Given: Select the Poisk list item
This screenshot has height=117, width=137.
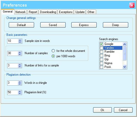Looking at the screenshot, I should 108,67.
